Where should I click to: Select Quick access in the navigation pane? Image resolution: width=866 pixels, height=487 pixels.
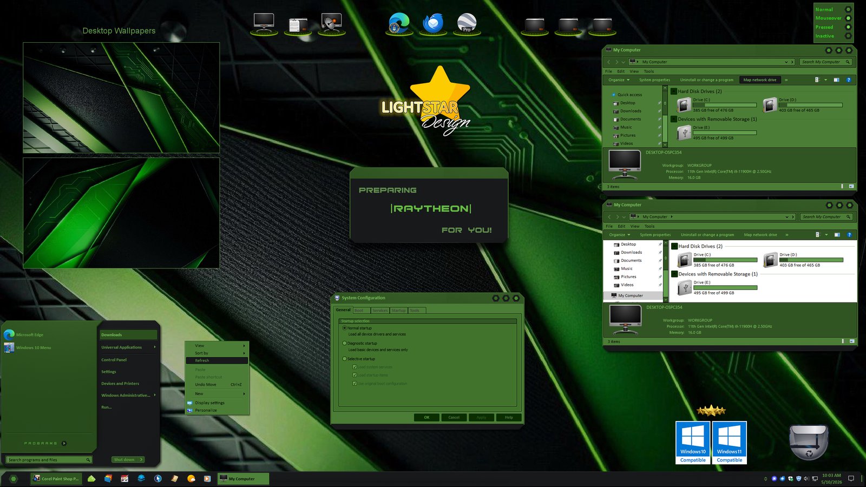(629, 95)
